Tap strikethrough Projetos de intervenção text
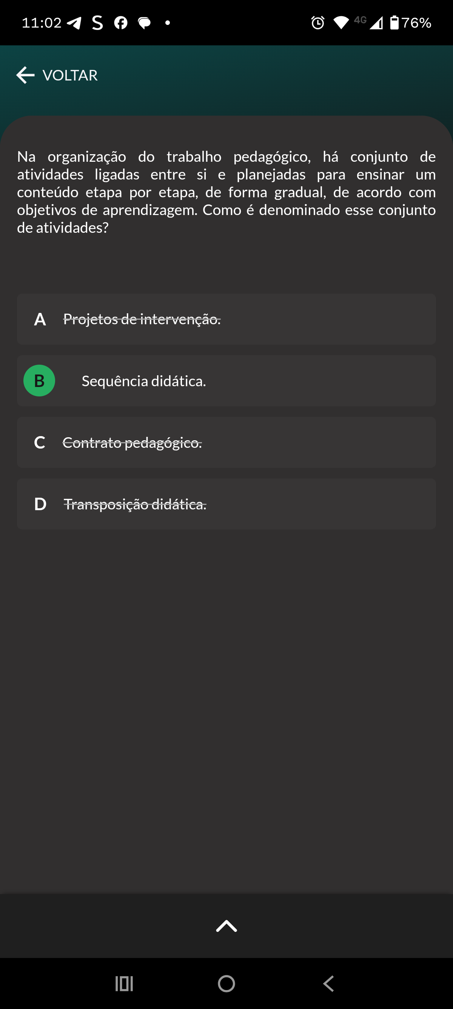This screenshot has width=453, height=1009. [x=142, y=319]
